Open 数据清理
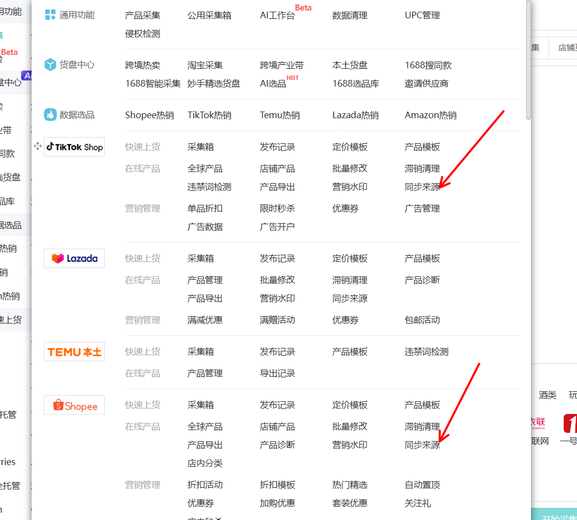The height and width of the screenshot is (520, 577). coord(350,16)
